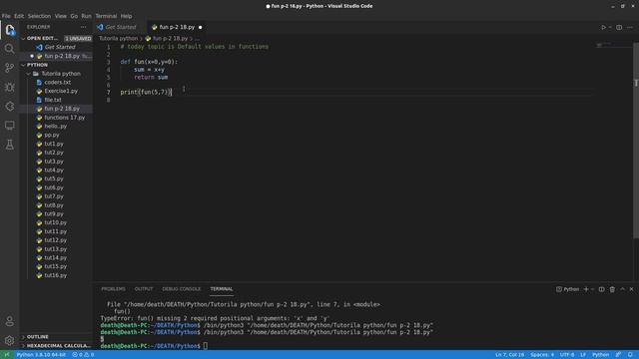The height and width of the screenshot is (359, 639).
Task: Open coders.txt in the file tree
Action: coord(58,82)
